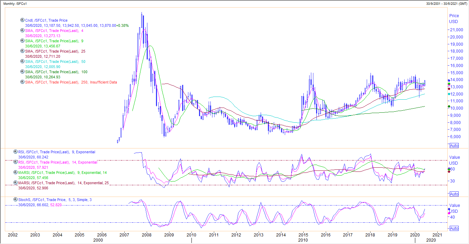Click the cyan SMA 50 axis marker
Image resolution: width=469 pixels, height=244 pixels.
pyautogui.click(x=449, y=94)
